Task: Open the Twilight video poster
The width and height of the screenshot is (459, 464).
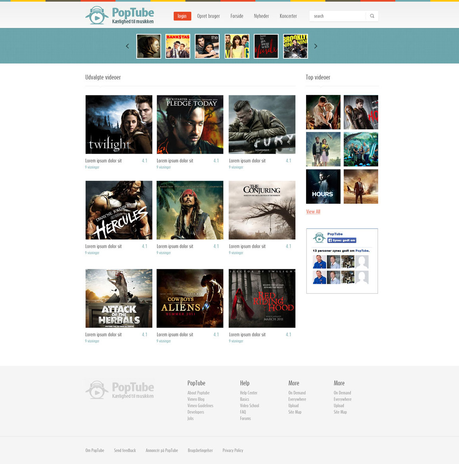Action: click(119, 125)
